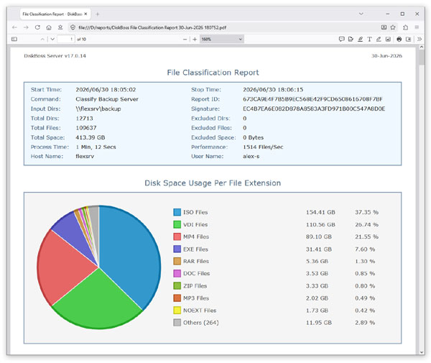This screenshot has width=431, height=363.
Task: Select the add text annotation tool
Action: click(369, 40)
